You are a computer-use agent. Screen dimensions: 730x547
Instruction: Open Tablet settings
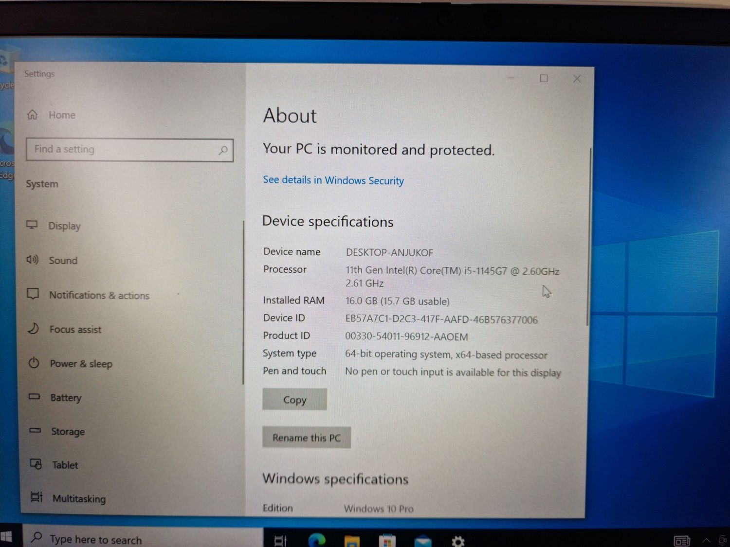pyautogui.click(x=54, y=465)
